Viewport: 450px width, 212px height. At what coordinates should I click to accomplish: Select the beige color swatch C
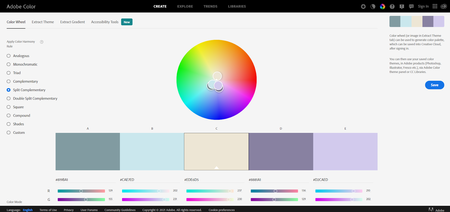click(x=217, y=151)
